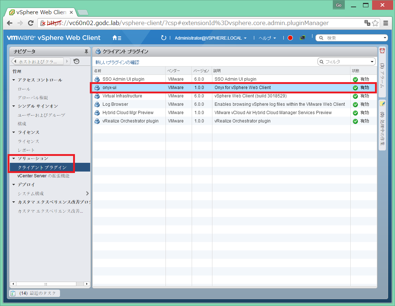Open the search box dropdown arrow

[385, 38]
